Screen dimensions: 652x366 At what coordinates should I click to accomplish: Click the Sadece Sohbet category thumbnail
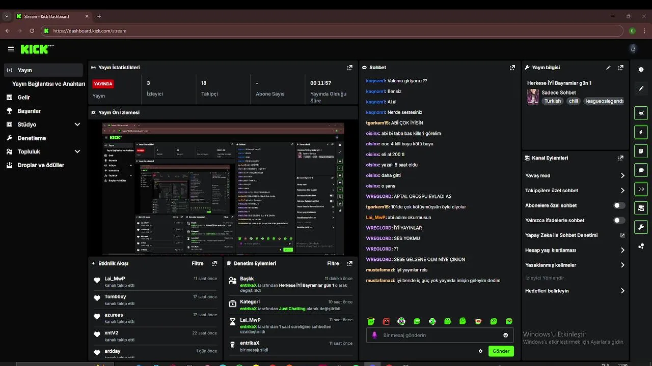point(533,97)
